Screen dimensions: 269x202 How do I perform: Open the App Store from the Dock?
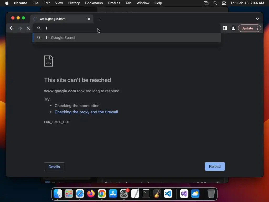coord(113,194)
